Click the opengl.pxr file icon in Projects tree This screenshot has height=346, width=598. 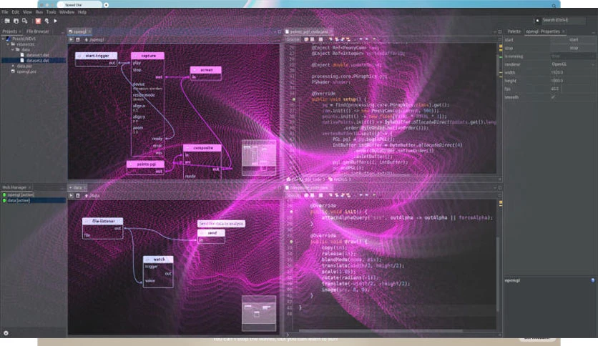tap(13, 71)
